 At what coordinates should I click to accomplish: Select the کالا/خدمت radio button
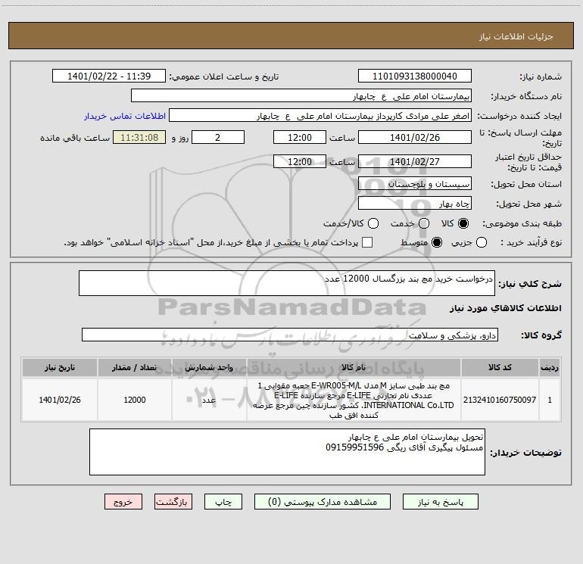pyautogui.click(x=373, y=223)
